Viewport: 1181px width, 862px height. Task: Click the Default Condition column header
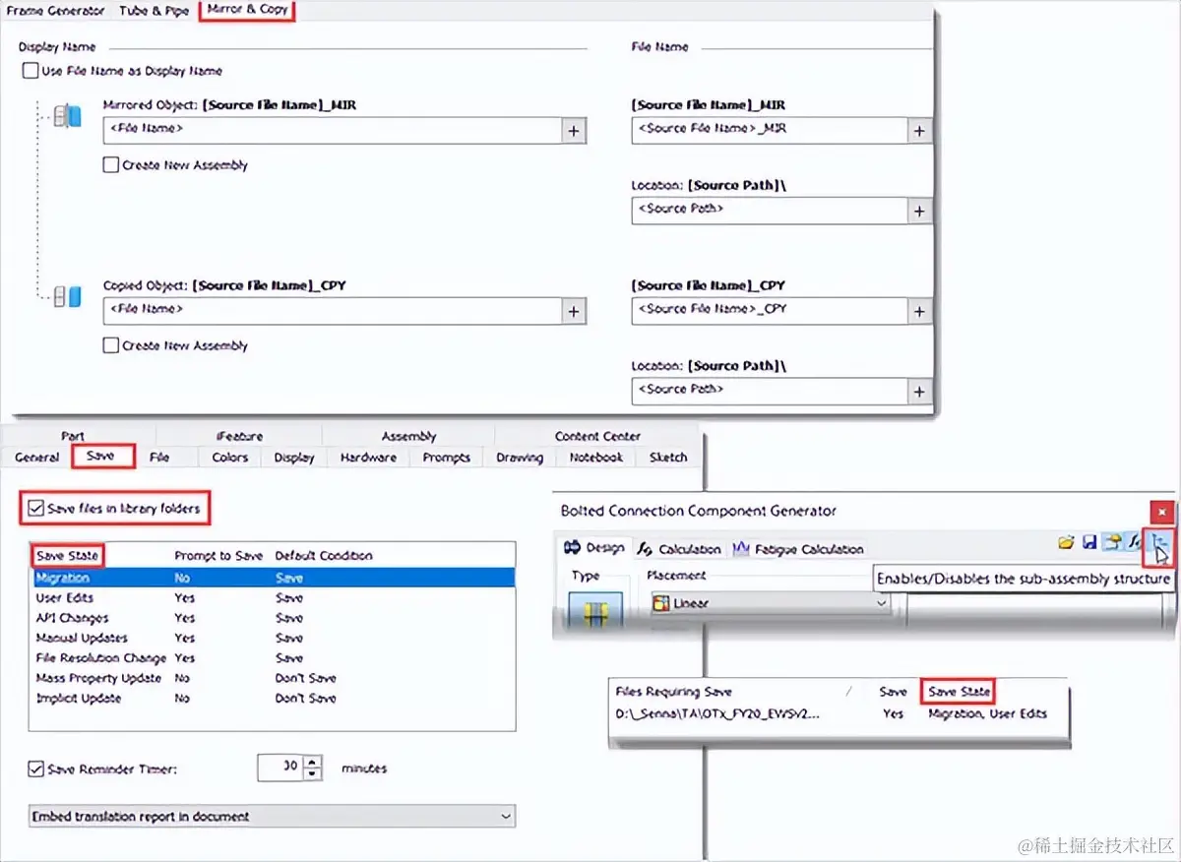pos(324,556)
